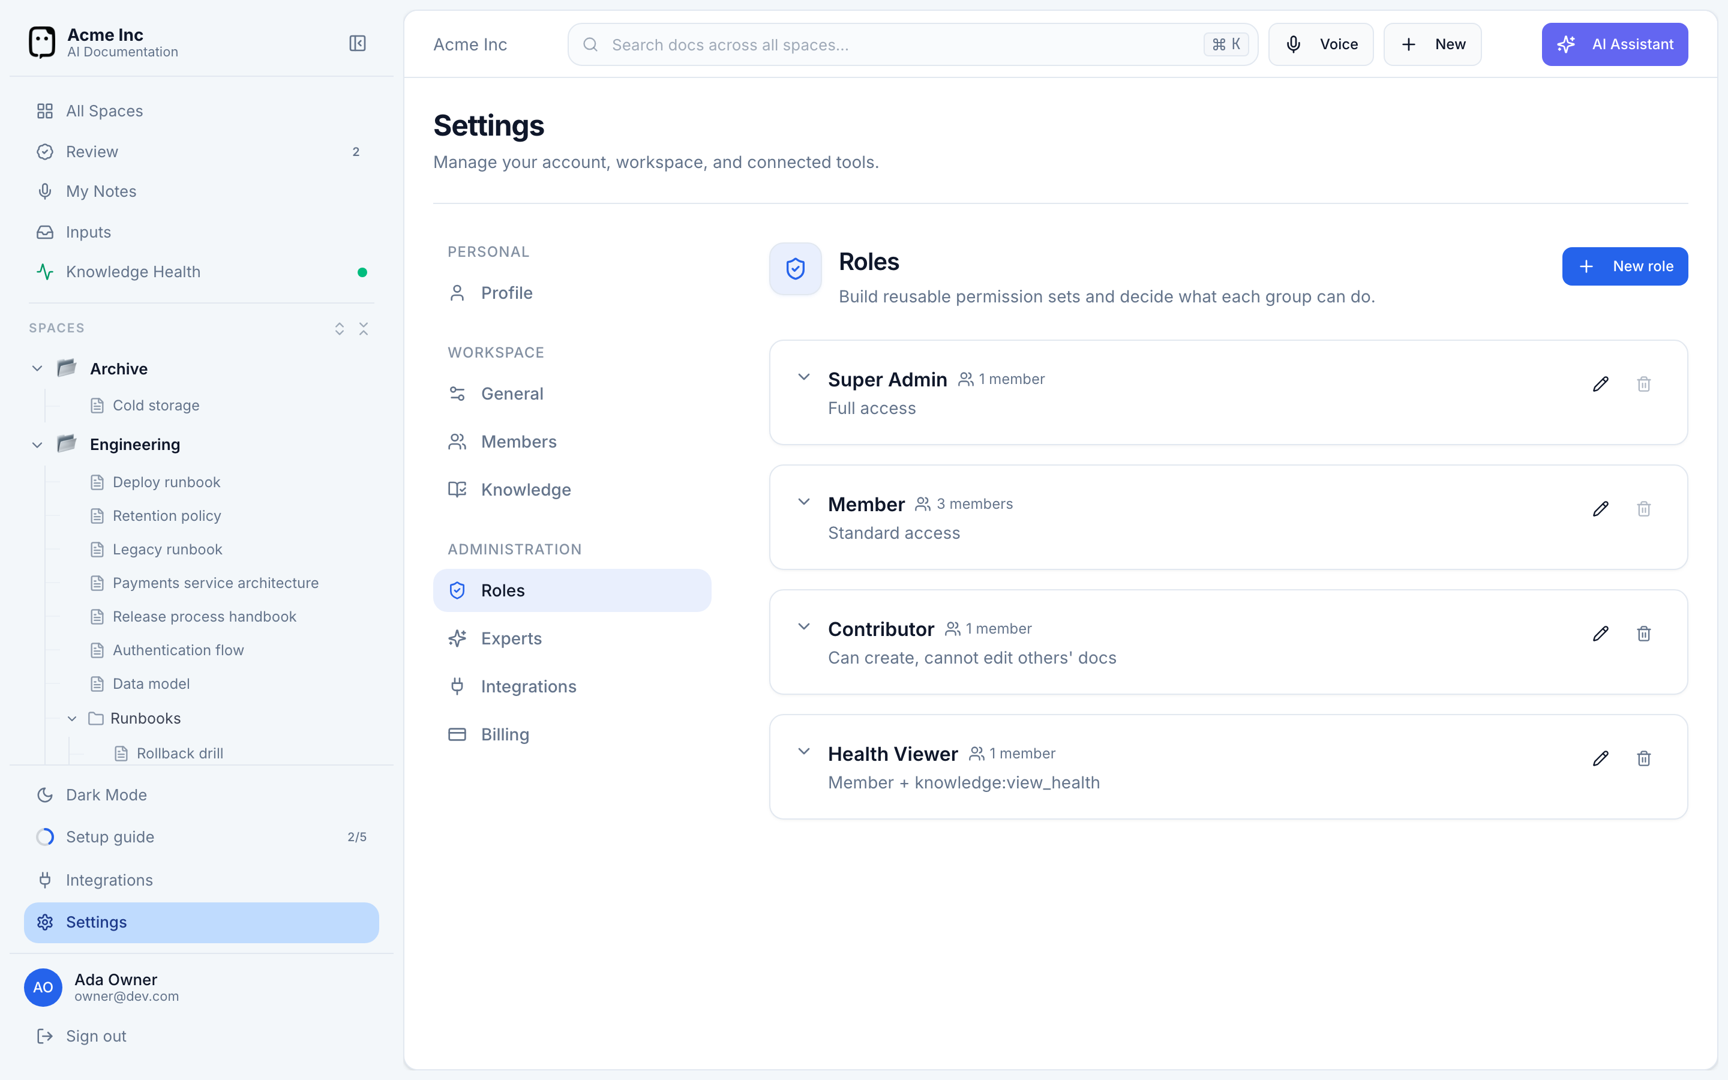
Task: Click the Roles shield header icon
Action: pos(795,269)
